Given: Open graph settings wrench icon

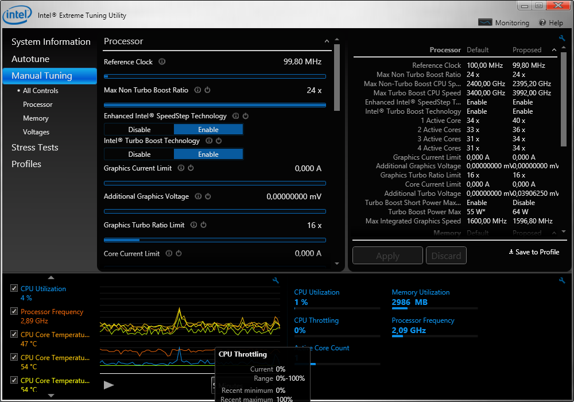Looking at the screenshot, I should pos(276,280).
